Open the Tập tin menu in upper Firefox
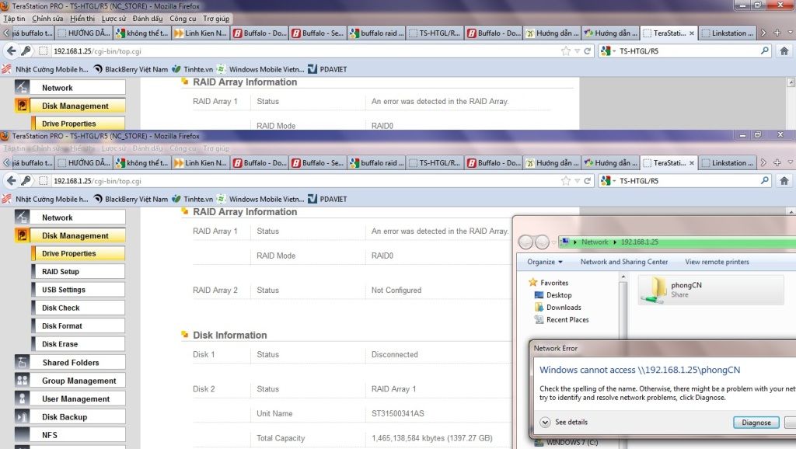 pyautogui.click(x=14, y=19)
